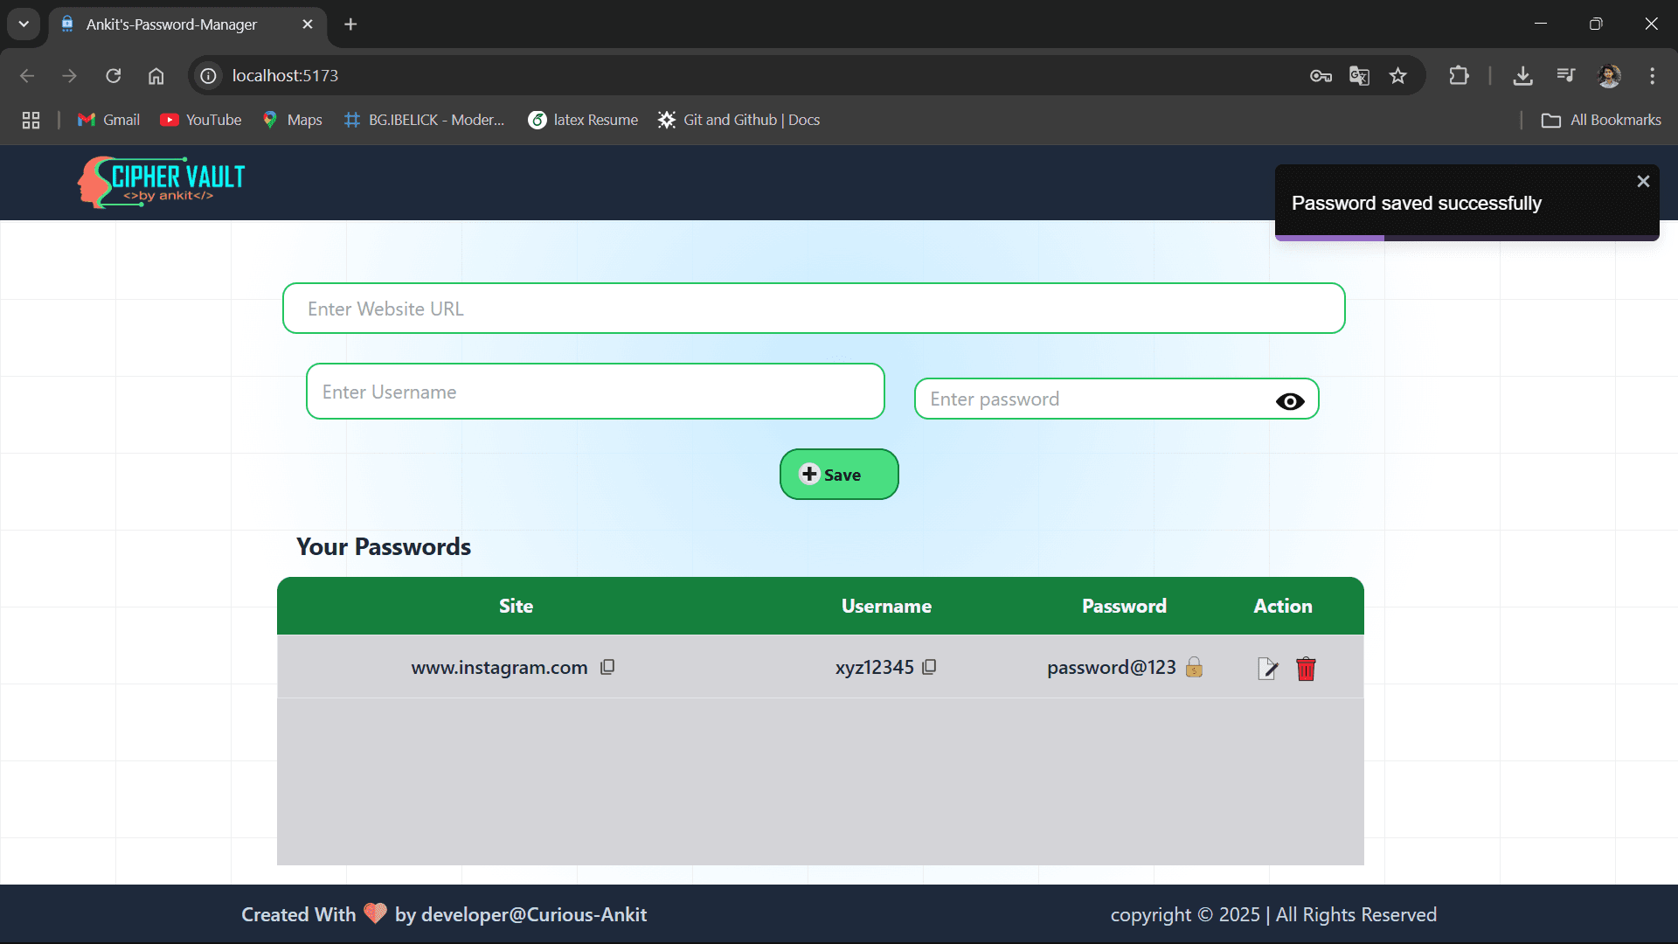Open the tab search dropdown
This screenshot has height=944, width=1678.
[x=24, y=24]
